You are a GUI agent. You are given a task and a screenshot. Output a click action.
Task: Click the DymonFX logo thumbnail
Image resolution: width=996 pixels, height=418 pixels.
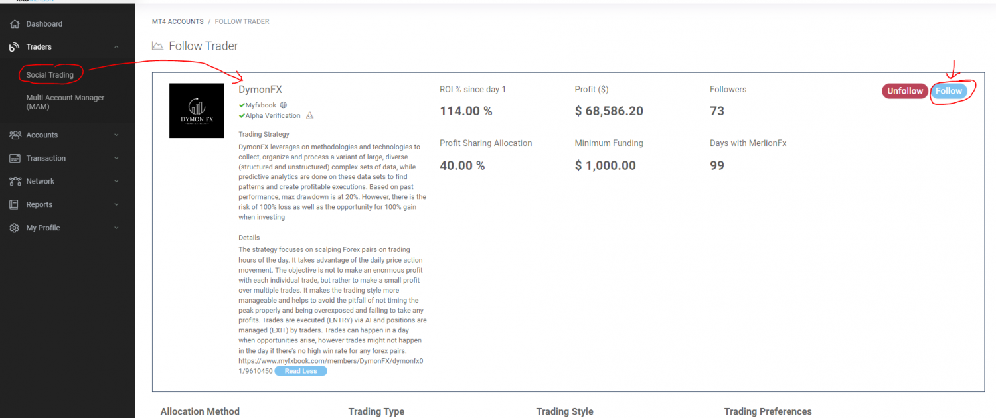197,111
